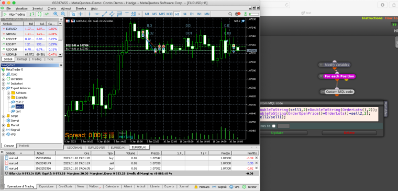The image size is (398, 191).
Task: Open the Experts tab in toolbox
Action: (169, 187)
